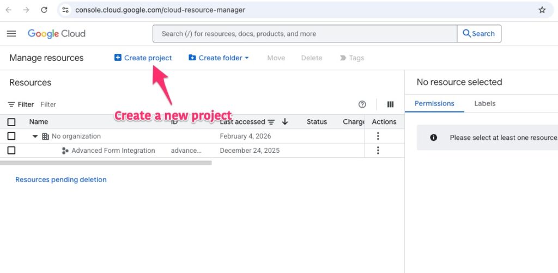
Task: Switch to the Labels tab
Action: click(x=484, y=103)
